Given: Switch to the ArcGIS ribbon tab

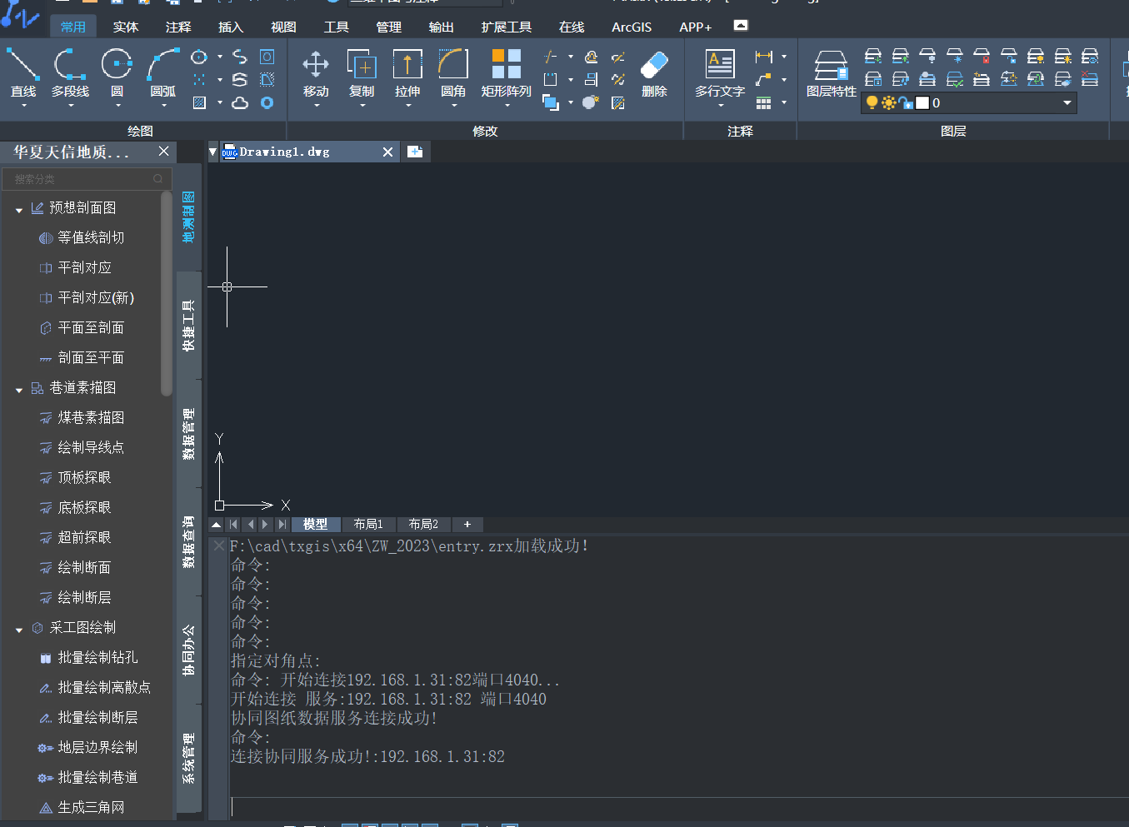Looking at the screenshot, I should click(x=632, y=27).
